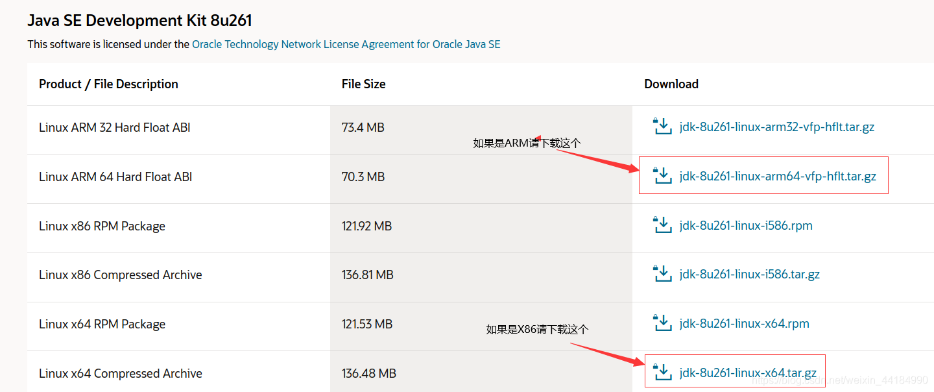The image size is (934, 392).
Task: Click download icon beside linux-i586.rpm
Action: coord(662,225)
